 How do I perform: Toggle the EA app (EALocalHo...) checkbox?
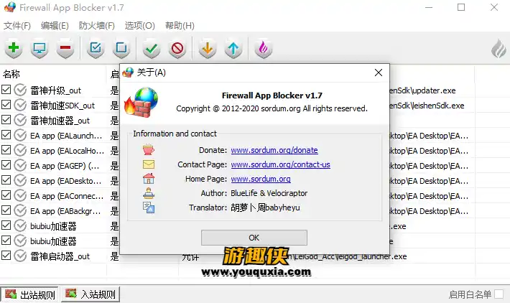pos(6,150)
